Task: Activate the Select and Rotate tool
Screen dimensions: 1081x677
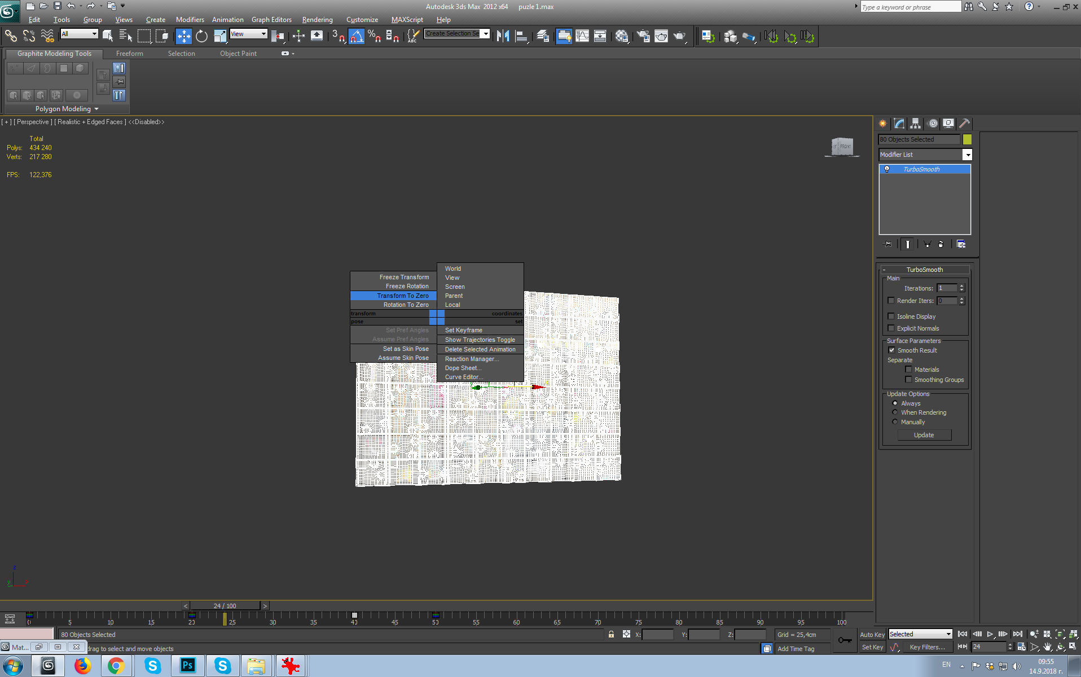Action: click(x=201, y=36)
